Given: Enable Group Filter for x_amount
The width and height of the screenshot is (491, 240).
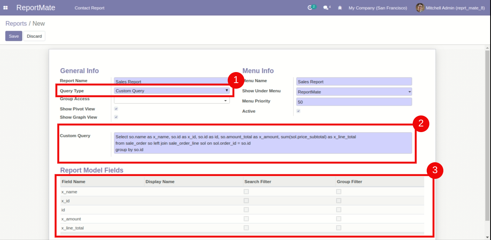Looking at the screenshot, I should [339, 219].
